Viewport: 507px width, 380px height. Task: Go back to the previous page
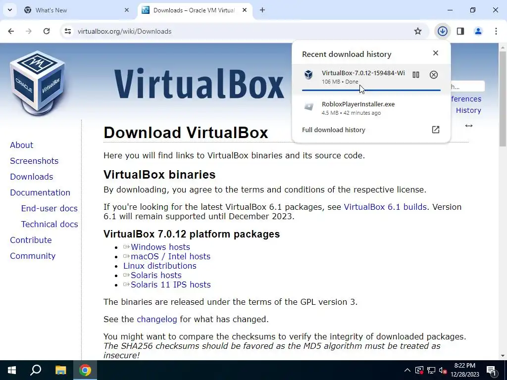tap(11, 31)
